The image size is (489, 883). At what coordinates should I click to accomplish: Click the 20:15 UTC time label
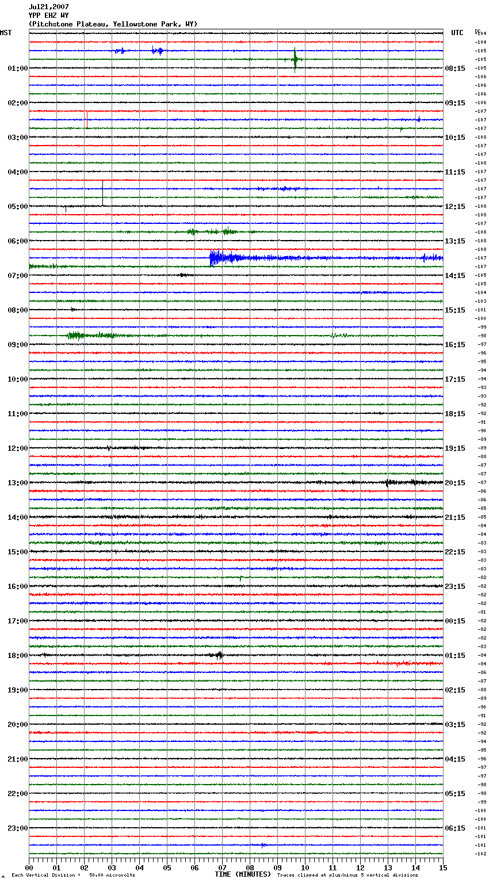click(x=455, y=483)
